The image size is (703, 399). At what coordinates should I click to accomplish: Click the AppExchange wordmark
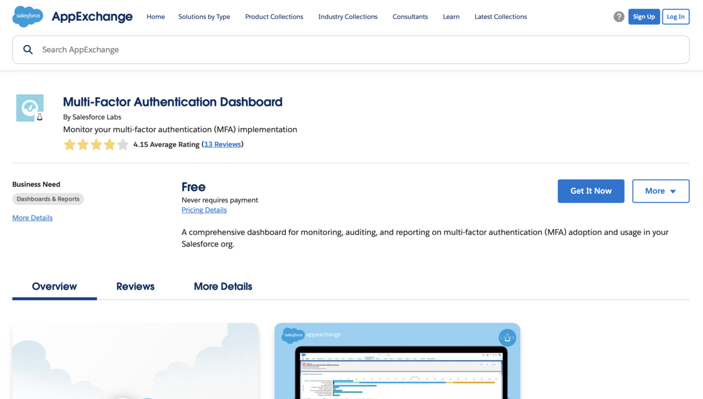click(x=92, y=16)
